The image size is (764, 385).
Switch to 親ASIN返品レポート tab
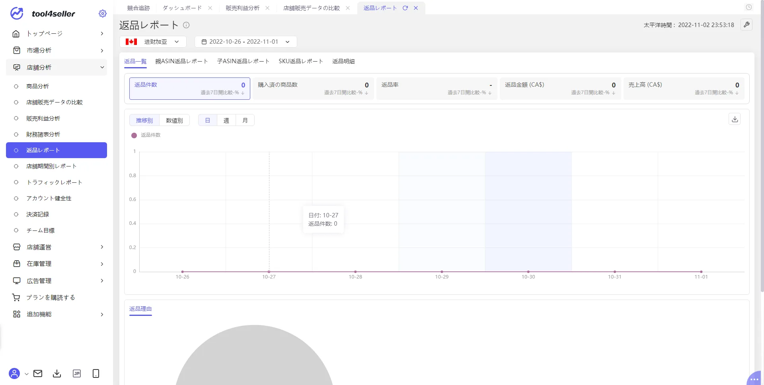pyautogui.click(x=181, y=61)
